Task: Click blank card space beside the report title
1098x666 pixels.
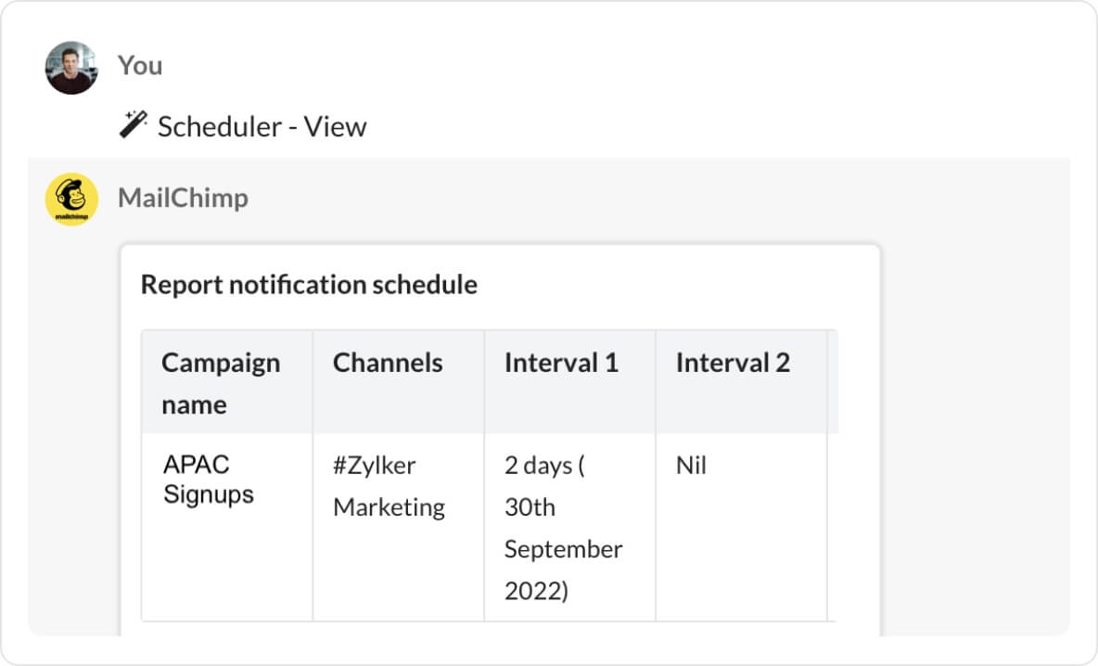Action: click(x=677, y=285)
